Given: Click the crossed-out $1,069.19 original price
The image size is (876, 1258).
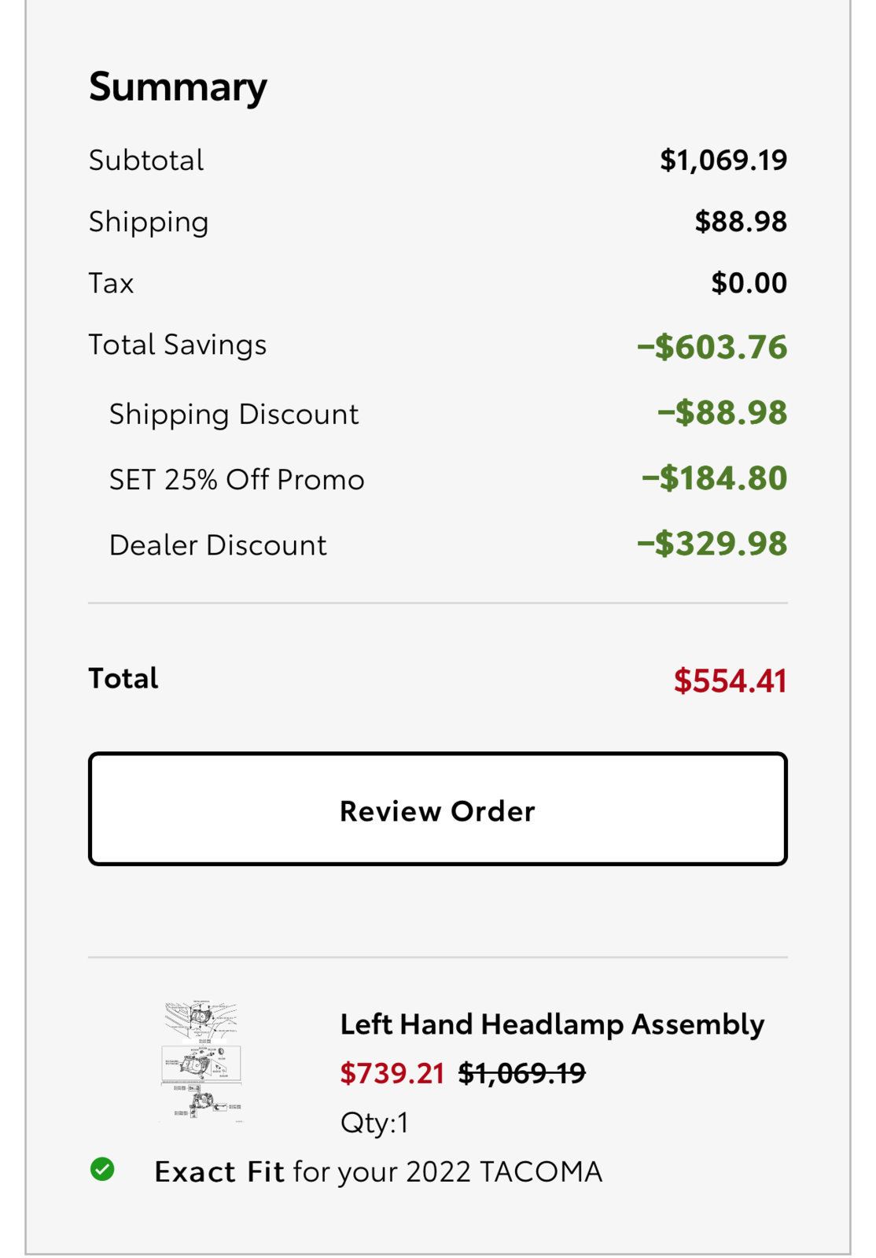Looking at the screenshot, I should coord(522,1073).
